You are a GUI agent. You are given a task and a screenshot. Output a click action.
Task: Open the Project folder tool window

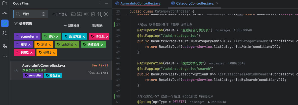[5, 3]
